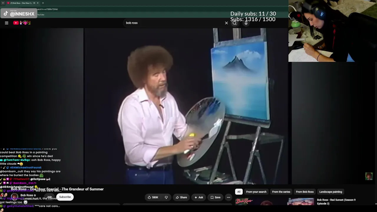Viewport: 377px width, 212px height.
Task: Select the 'From Bob Ross' chip
Action: click(x=305, y=192)
